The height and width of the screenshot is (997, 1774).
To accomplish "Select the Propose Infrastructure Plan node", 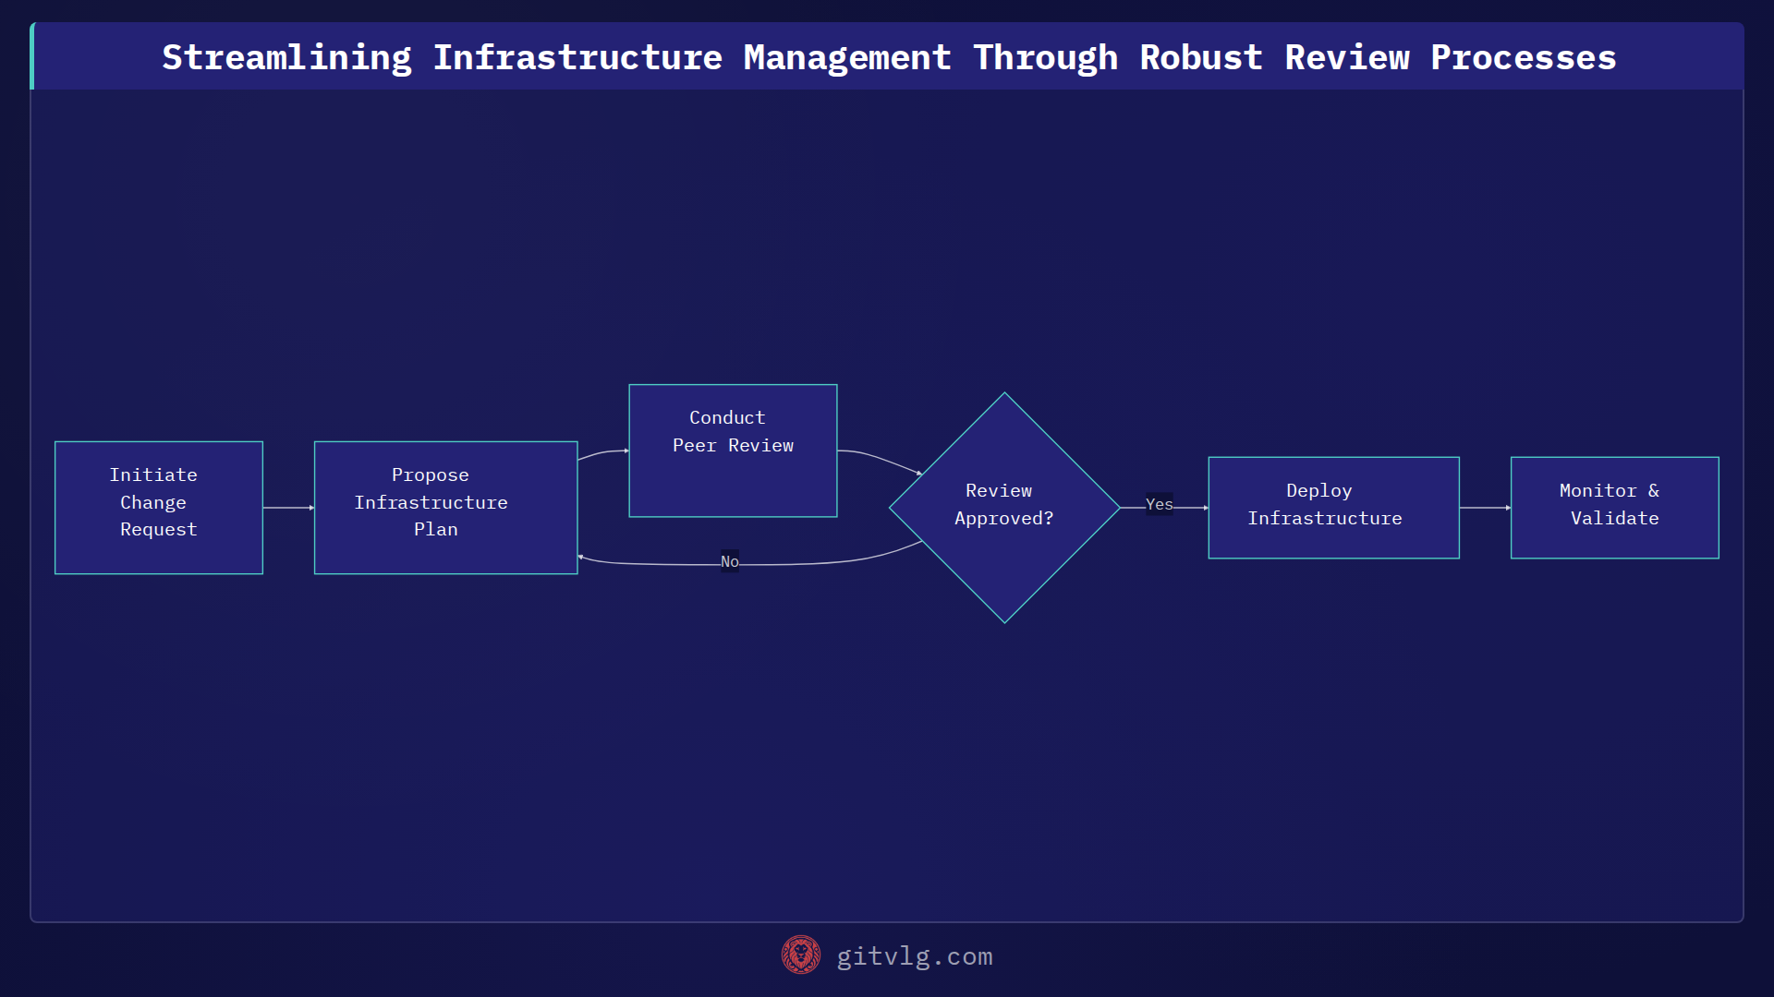I will [x=446, y=508].
